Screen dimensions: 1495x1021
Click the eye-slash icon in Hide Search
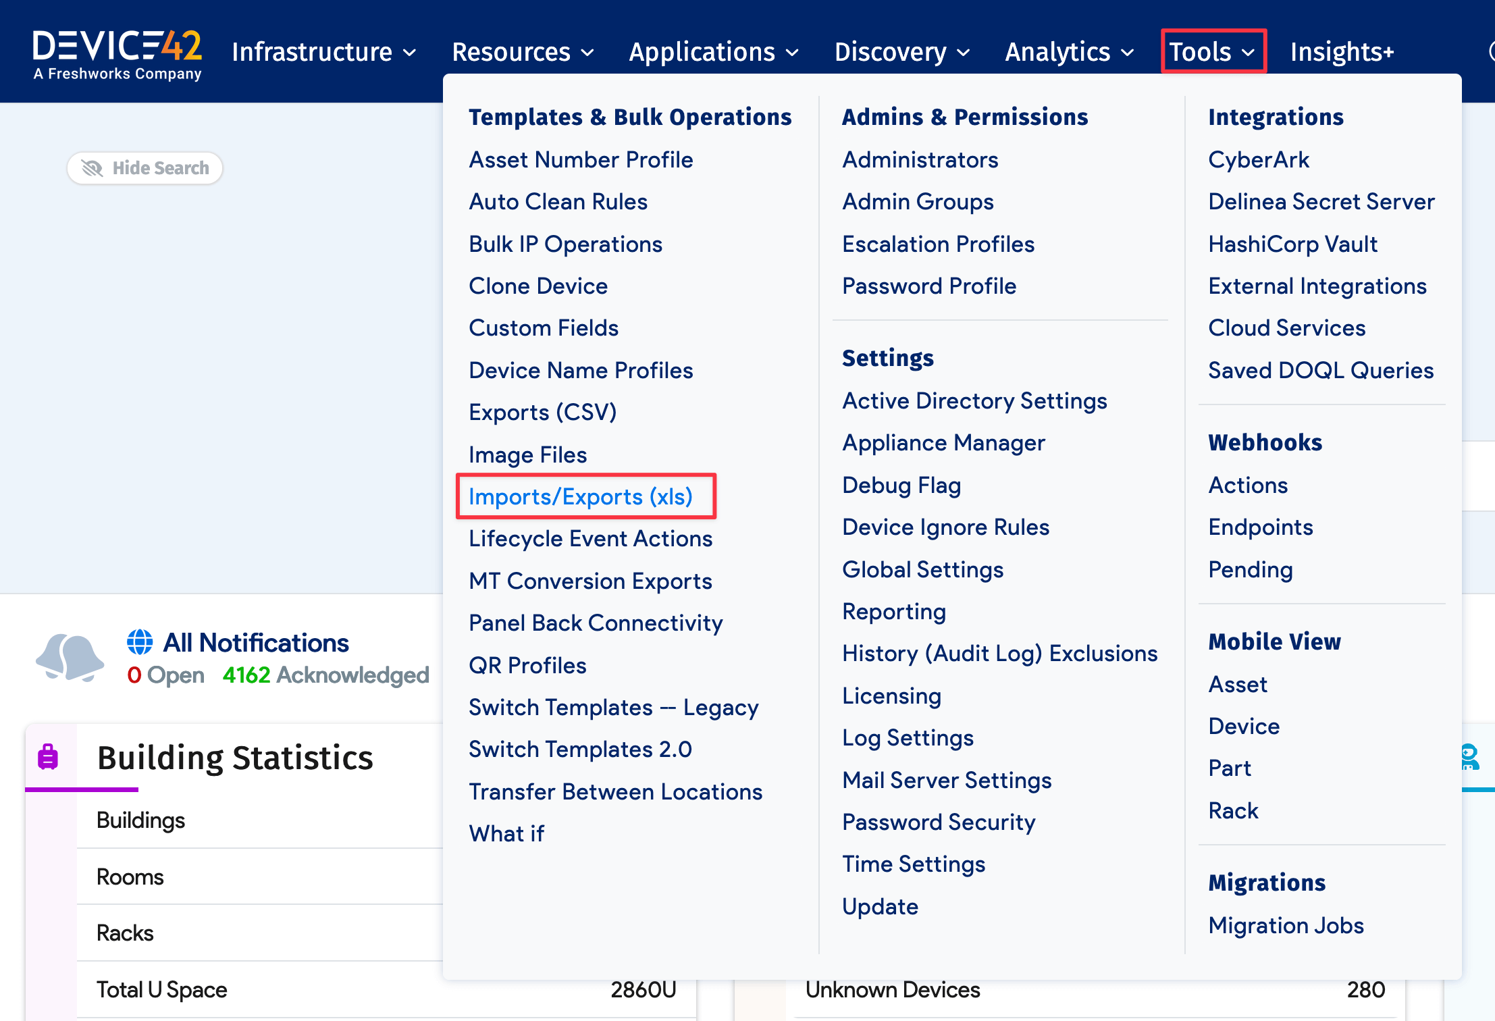click(92, 168)
